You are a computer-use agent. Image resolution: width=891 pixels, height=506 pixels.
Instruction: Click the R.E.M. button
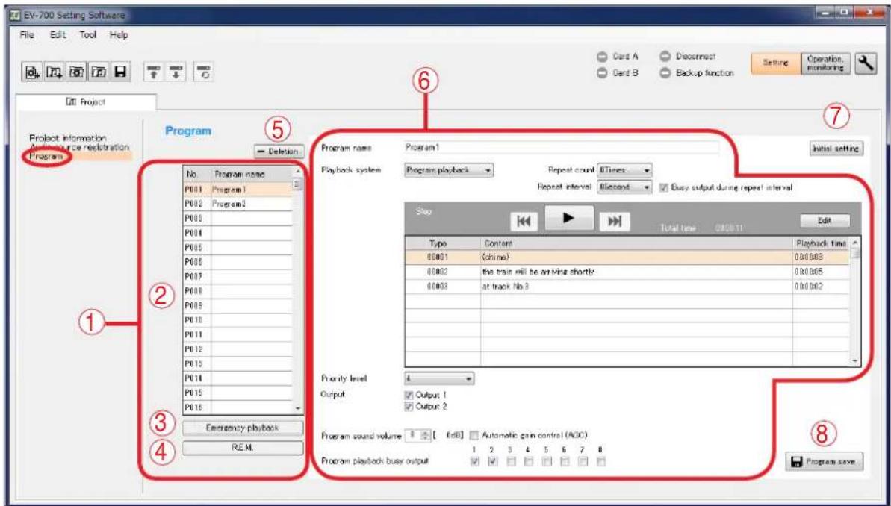(x=243, y=448)
